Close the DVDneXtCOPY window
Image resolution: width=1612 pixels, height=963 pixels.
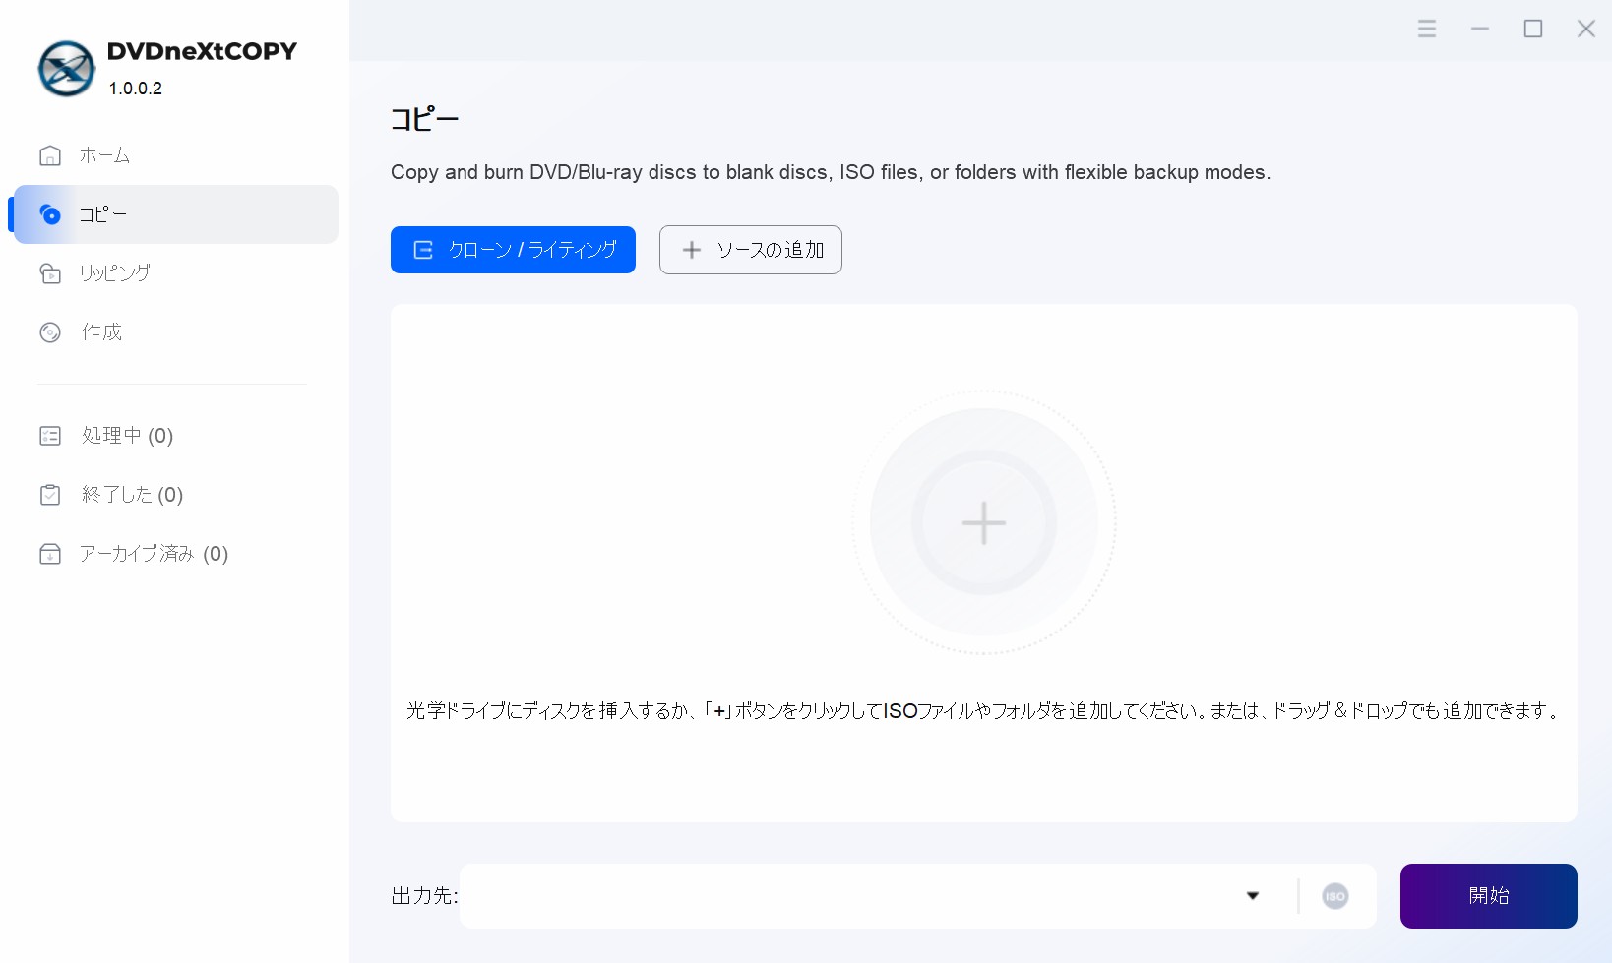point(1586,29)
